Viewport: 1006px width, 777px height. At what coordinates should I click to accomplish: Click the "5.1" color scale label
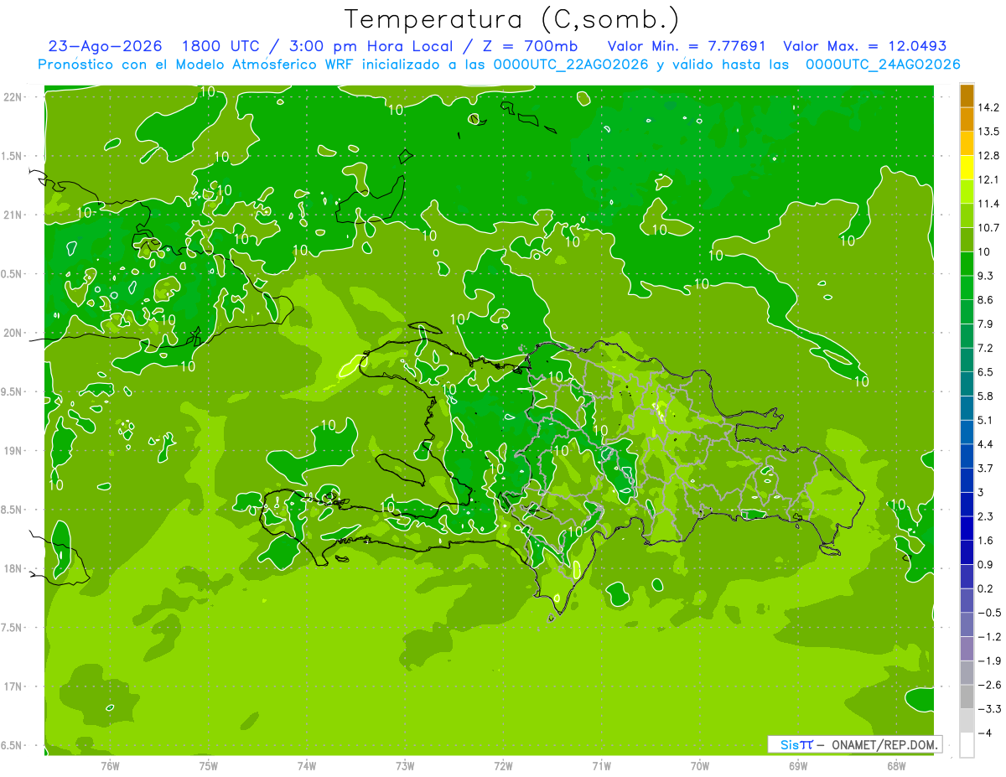pyautogui.click(x=986, y=420)
